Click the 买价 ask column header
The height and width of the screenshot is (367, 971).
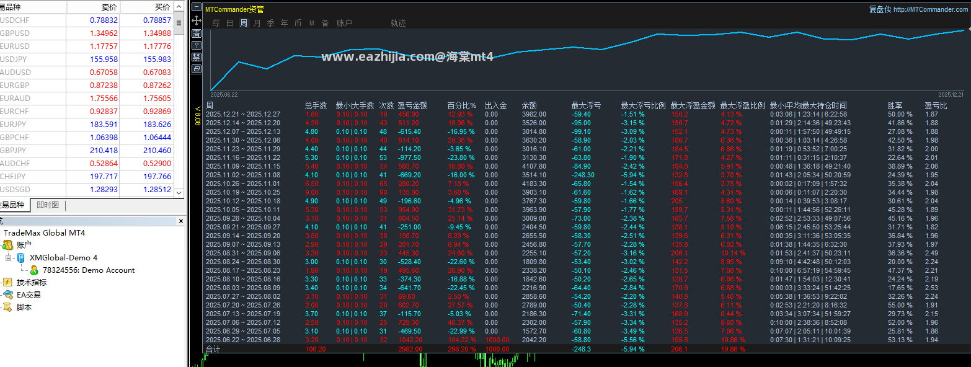[146, 7]
